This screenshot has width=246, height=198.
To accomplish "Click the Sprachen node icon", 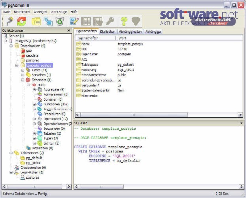I will tap(28, 75).
